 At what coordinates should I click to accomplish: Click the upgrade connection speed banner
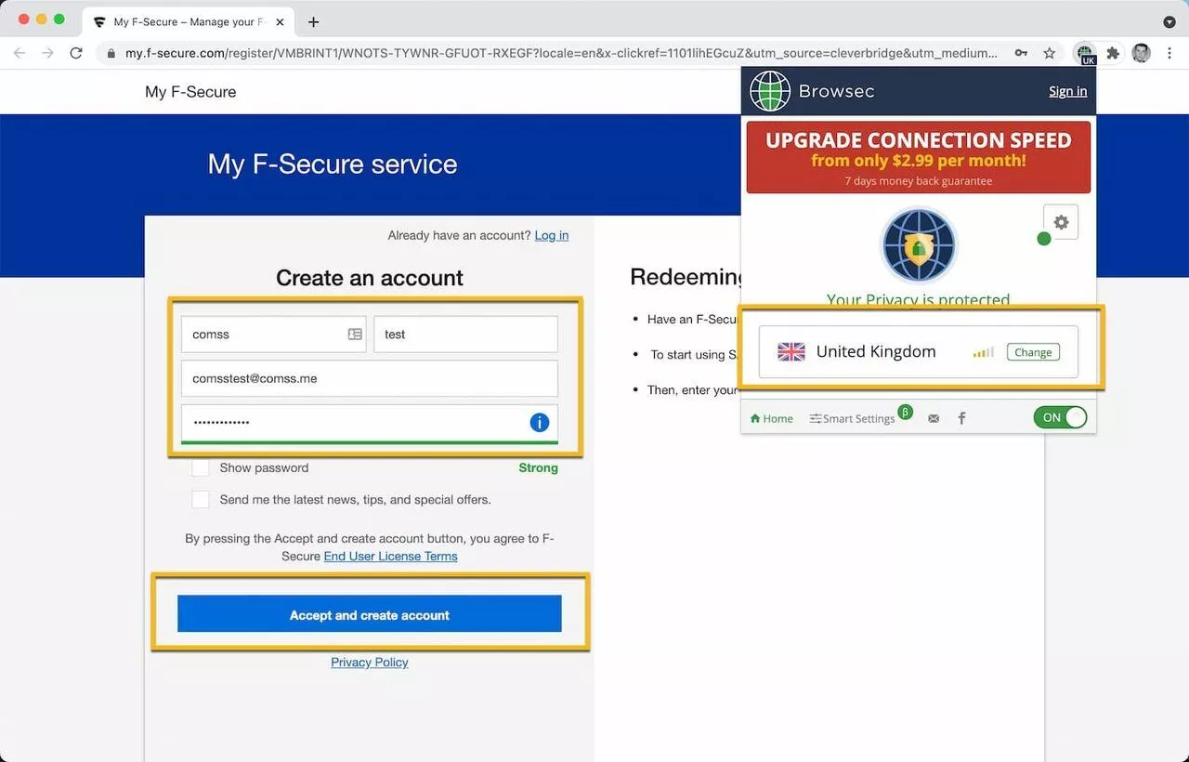click(x=918, y=157)
